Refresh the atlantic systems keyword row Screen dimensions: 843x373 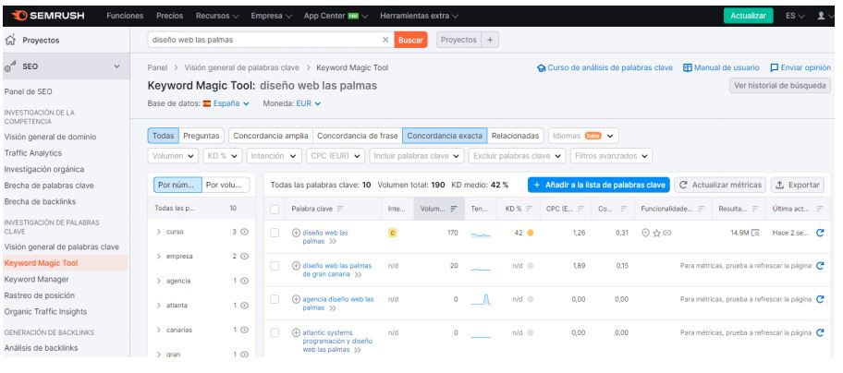click(x=820, y=332)
